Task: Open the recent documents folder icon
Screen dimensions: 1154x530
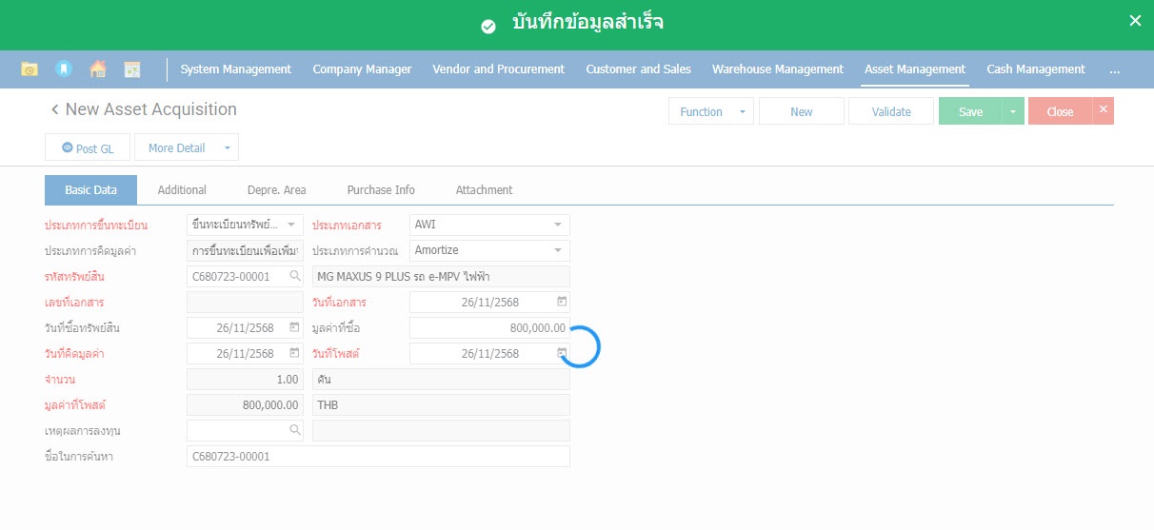Action: (x=30, y=69)
